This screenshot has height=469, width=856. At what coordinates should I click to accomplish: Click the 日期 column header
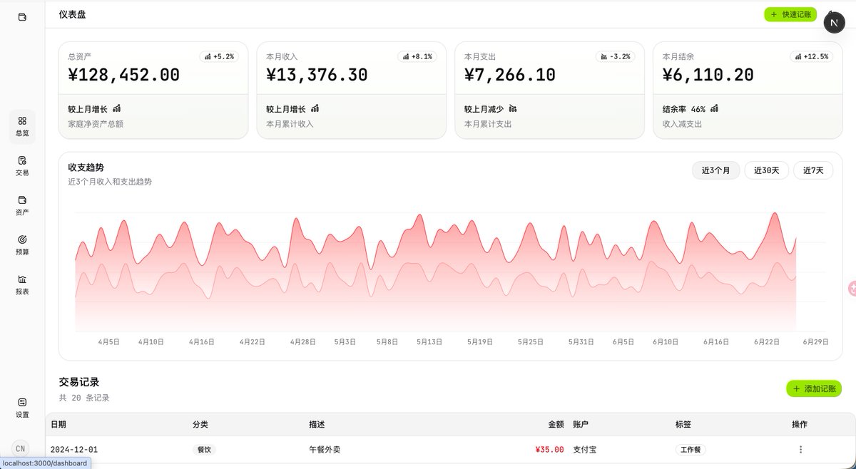point(58,424)
